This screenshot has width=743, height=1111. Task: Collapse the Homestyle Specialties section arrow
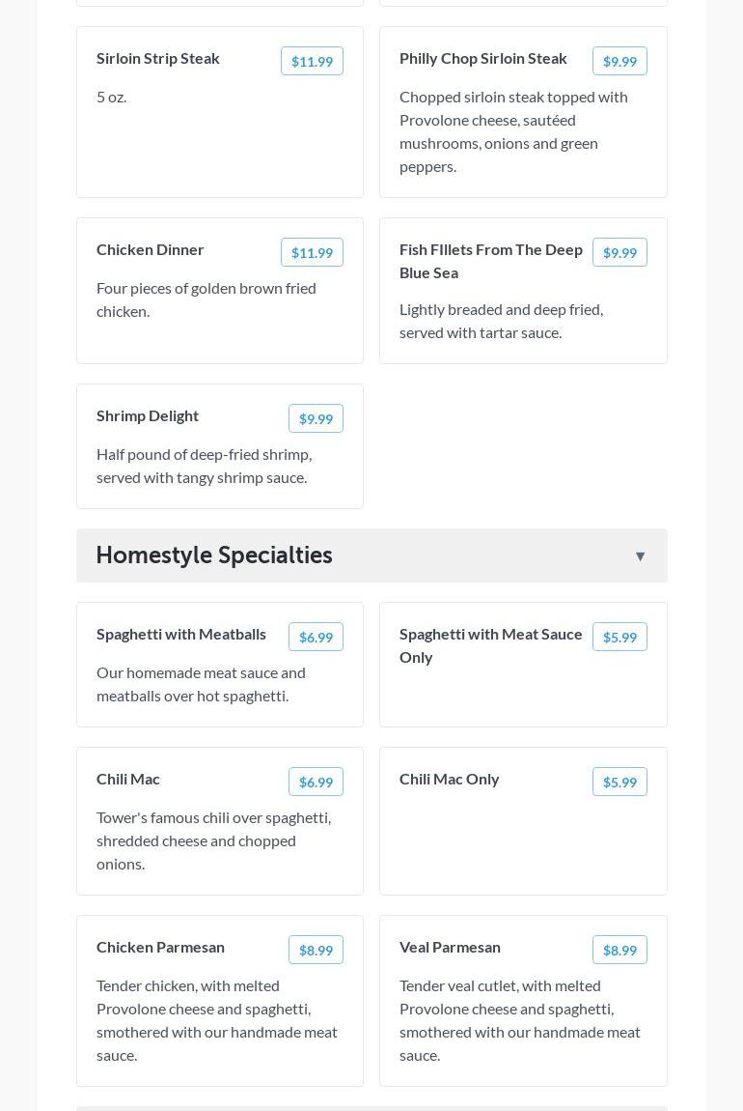point(640,556)
